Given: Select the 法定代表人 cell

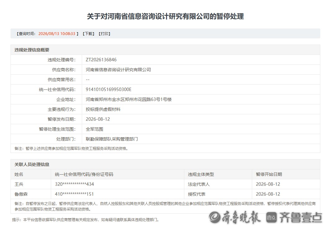Looking at the screenshot, I should tap(199, 184).
